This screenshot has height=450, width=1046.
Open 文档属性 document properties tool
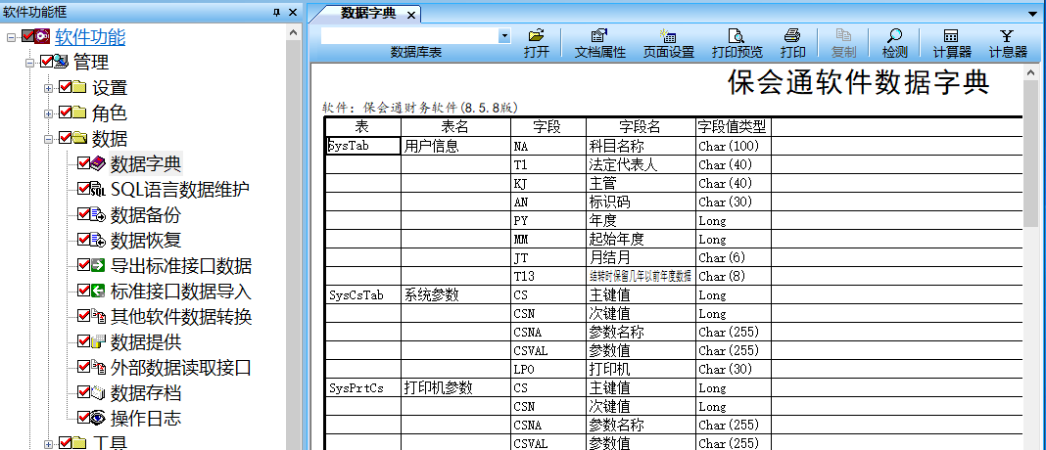click(599, 36)
